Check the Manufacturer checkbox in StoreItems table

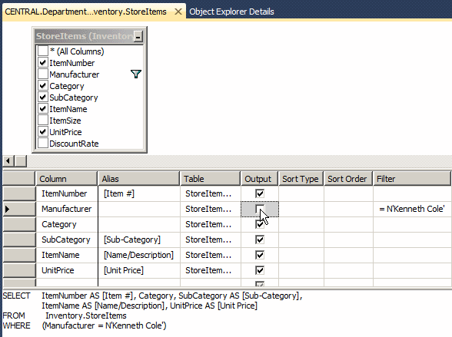coord(43,74)
